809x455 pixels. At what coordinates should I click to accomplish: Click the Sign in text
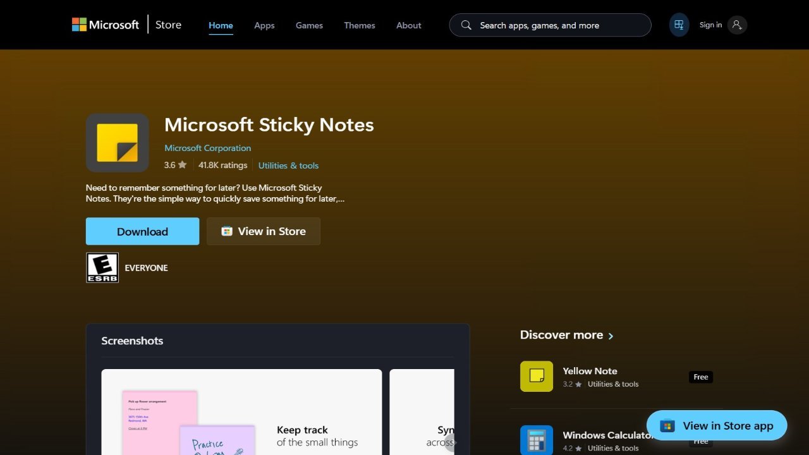[710, 25]
